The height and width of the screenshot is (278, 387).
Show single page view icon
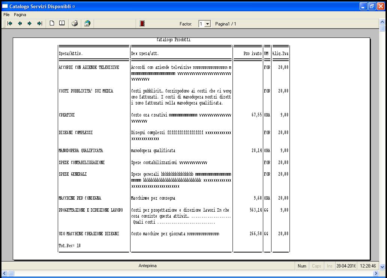click(x=52, y=24)
